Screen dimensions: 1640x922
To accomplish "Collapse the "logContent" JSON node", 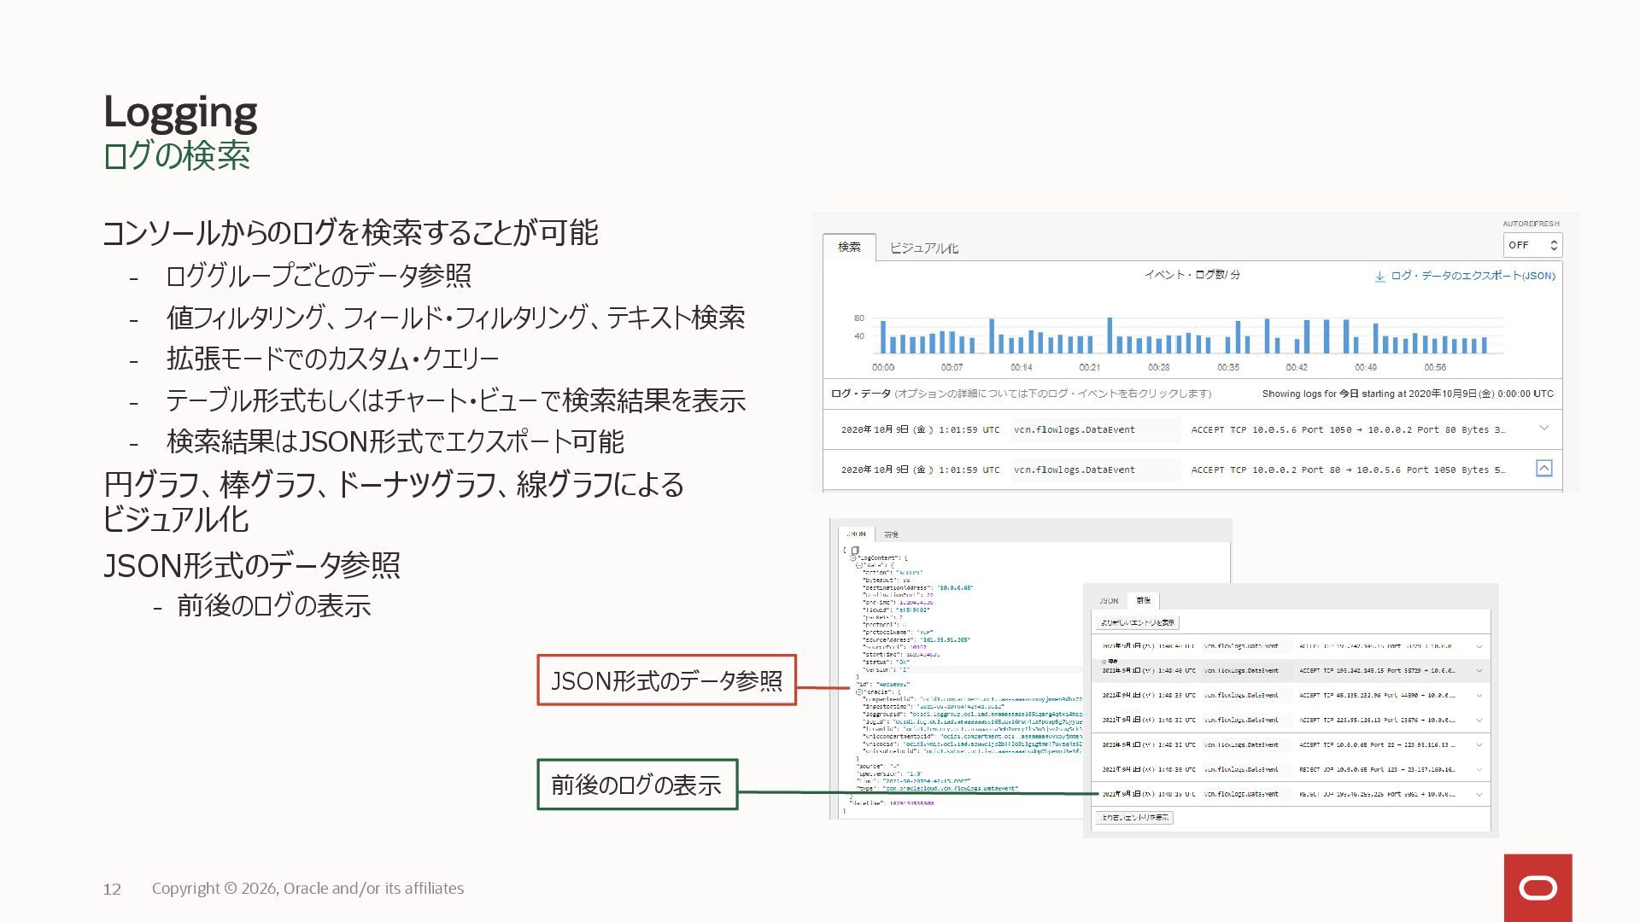I will [x=853, y=558].
